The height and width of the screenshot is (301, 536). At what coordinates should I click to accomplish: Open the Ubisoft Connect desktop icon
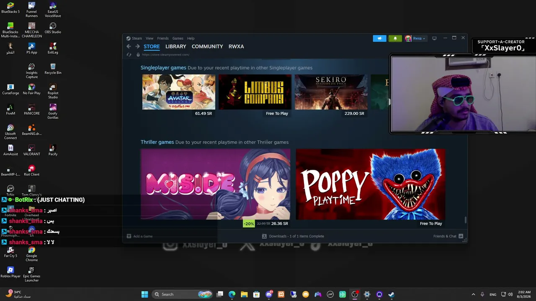(x=10, y=132)
